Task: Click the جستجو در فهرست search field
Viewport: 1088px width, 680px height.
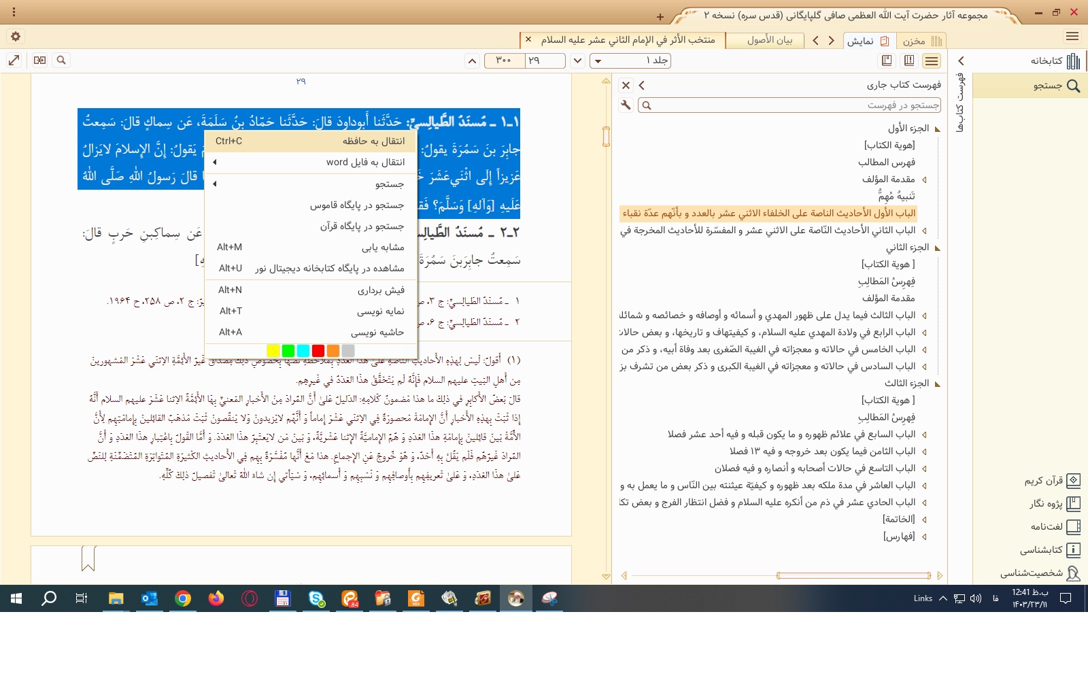Action: 789,105
